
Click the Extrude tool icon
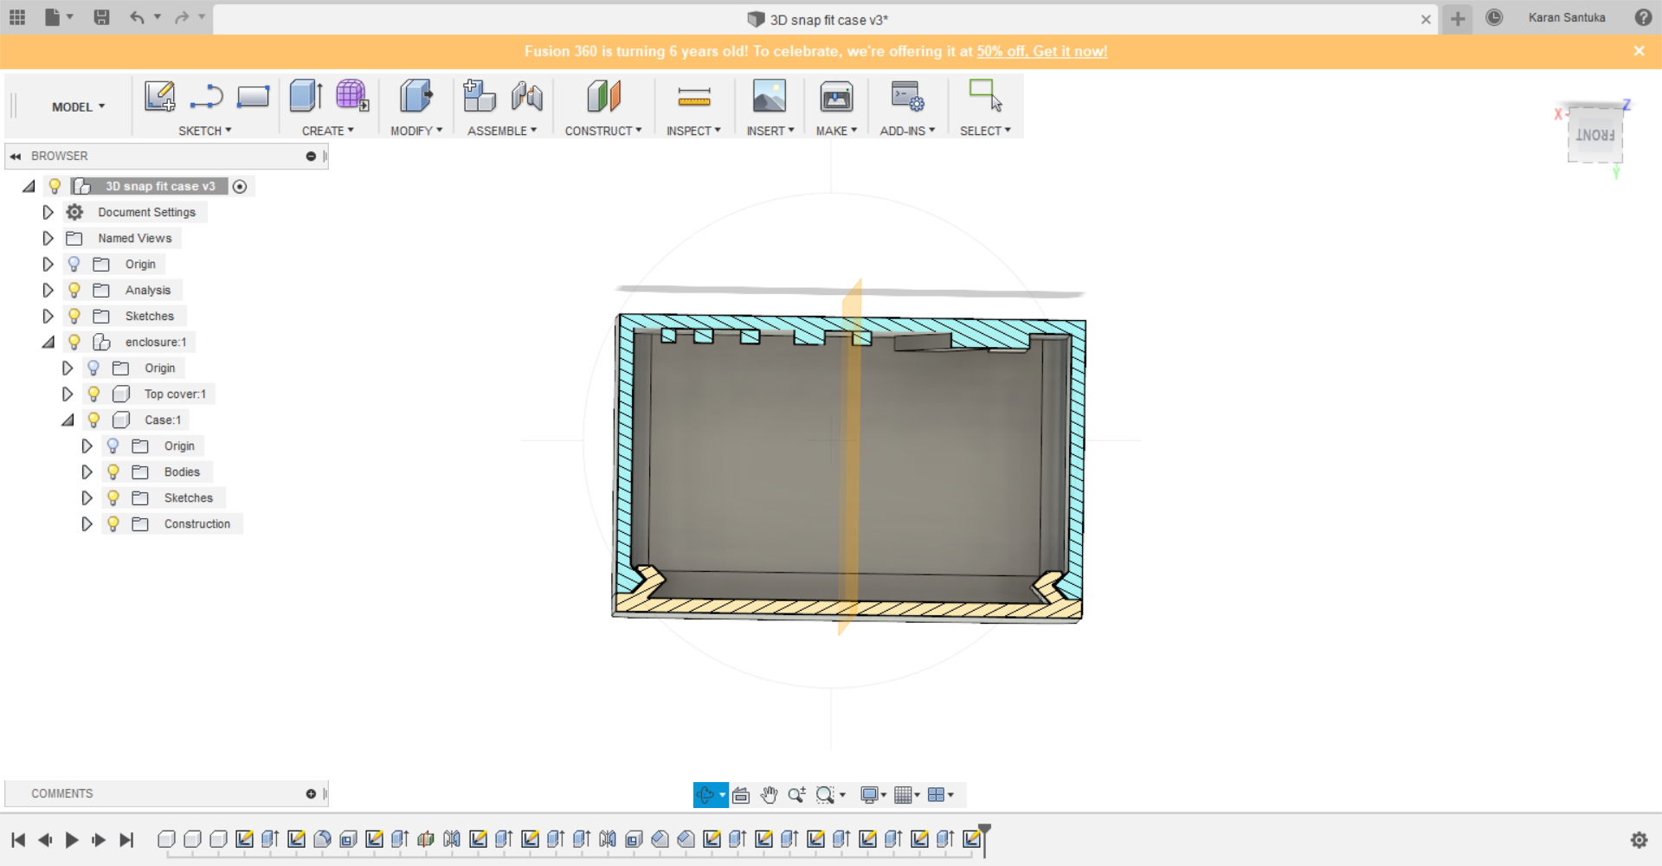(x=306, y=96)
